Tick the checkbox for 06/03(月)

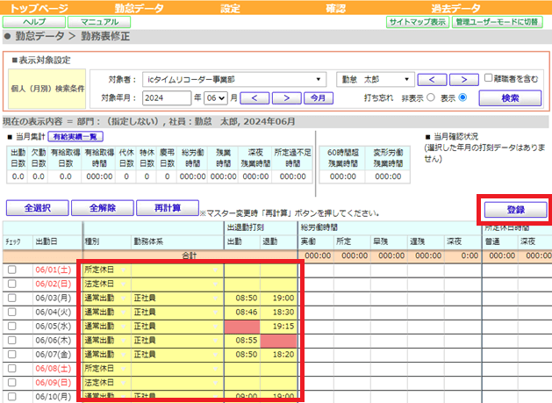[12, 298]
